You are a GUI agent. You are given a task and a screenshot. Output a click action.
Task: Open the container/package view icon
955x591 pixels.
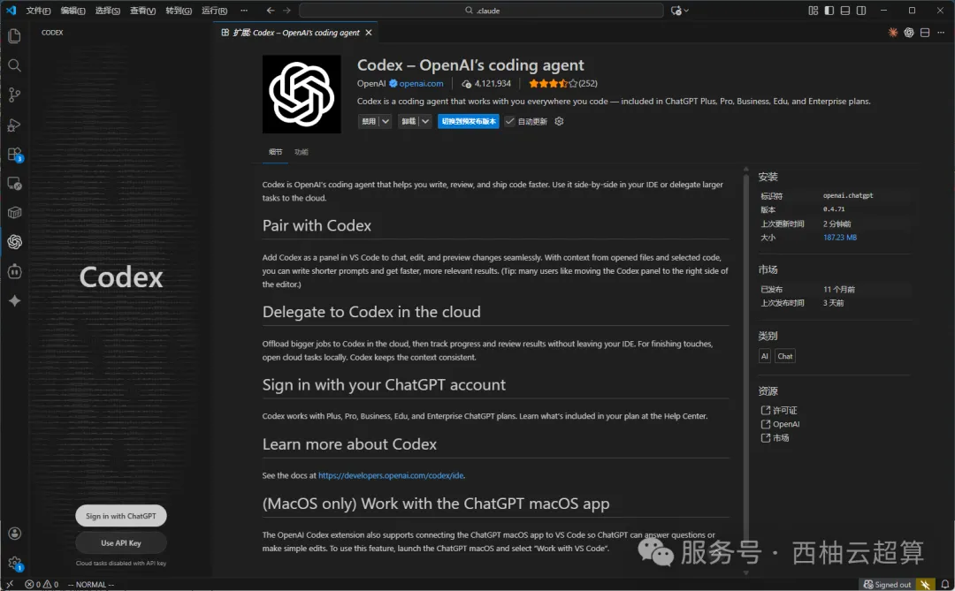click(15, 212)
